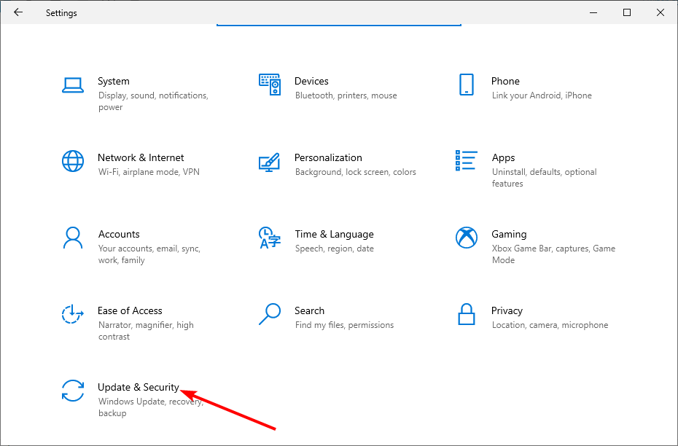The image size is (678, 446).
Task: Click the Devices printer icon
Action: point(270,85)
